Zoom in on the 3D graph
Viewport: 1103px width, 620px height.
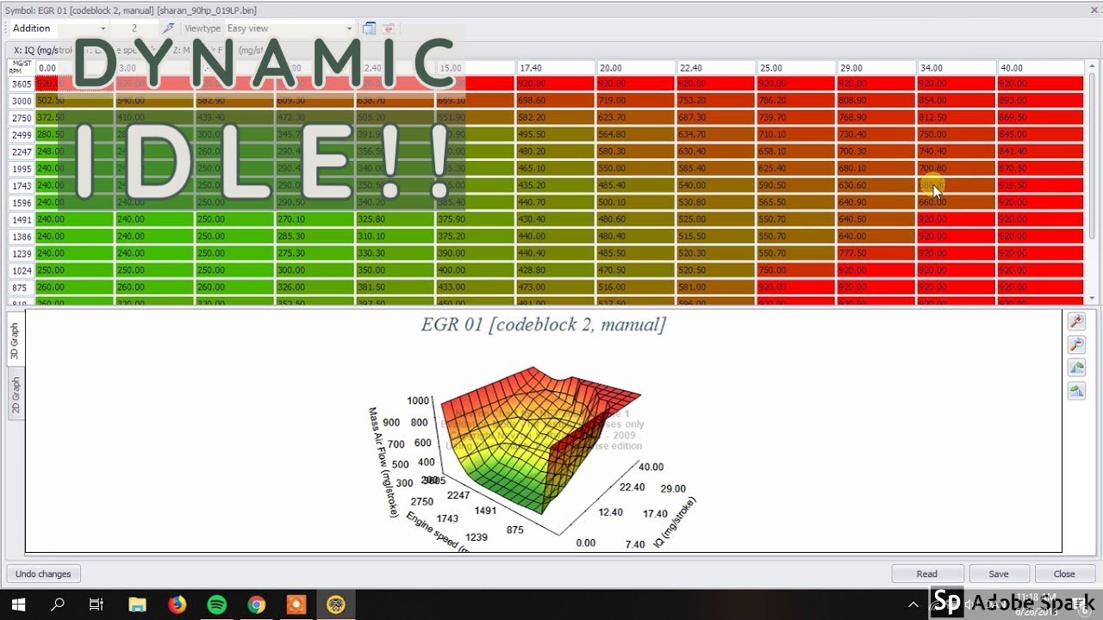1076,321
